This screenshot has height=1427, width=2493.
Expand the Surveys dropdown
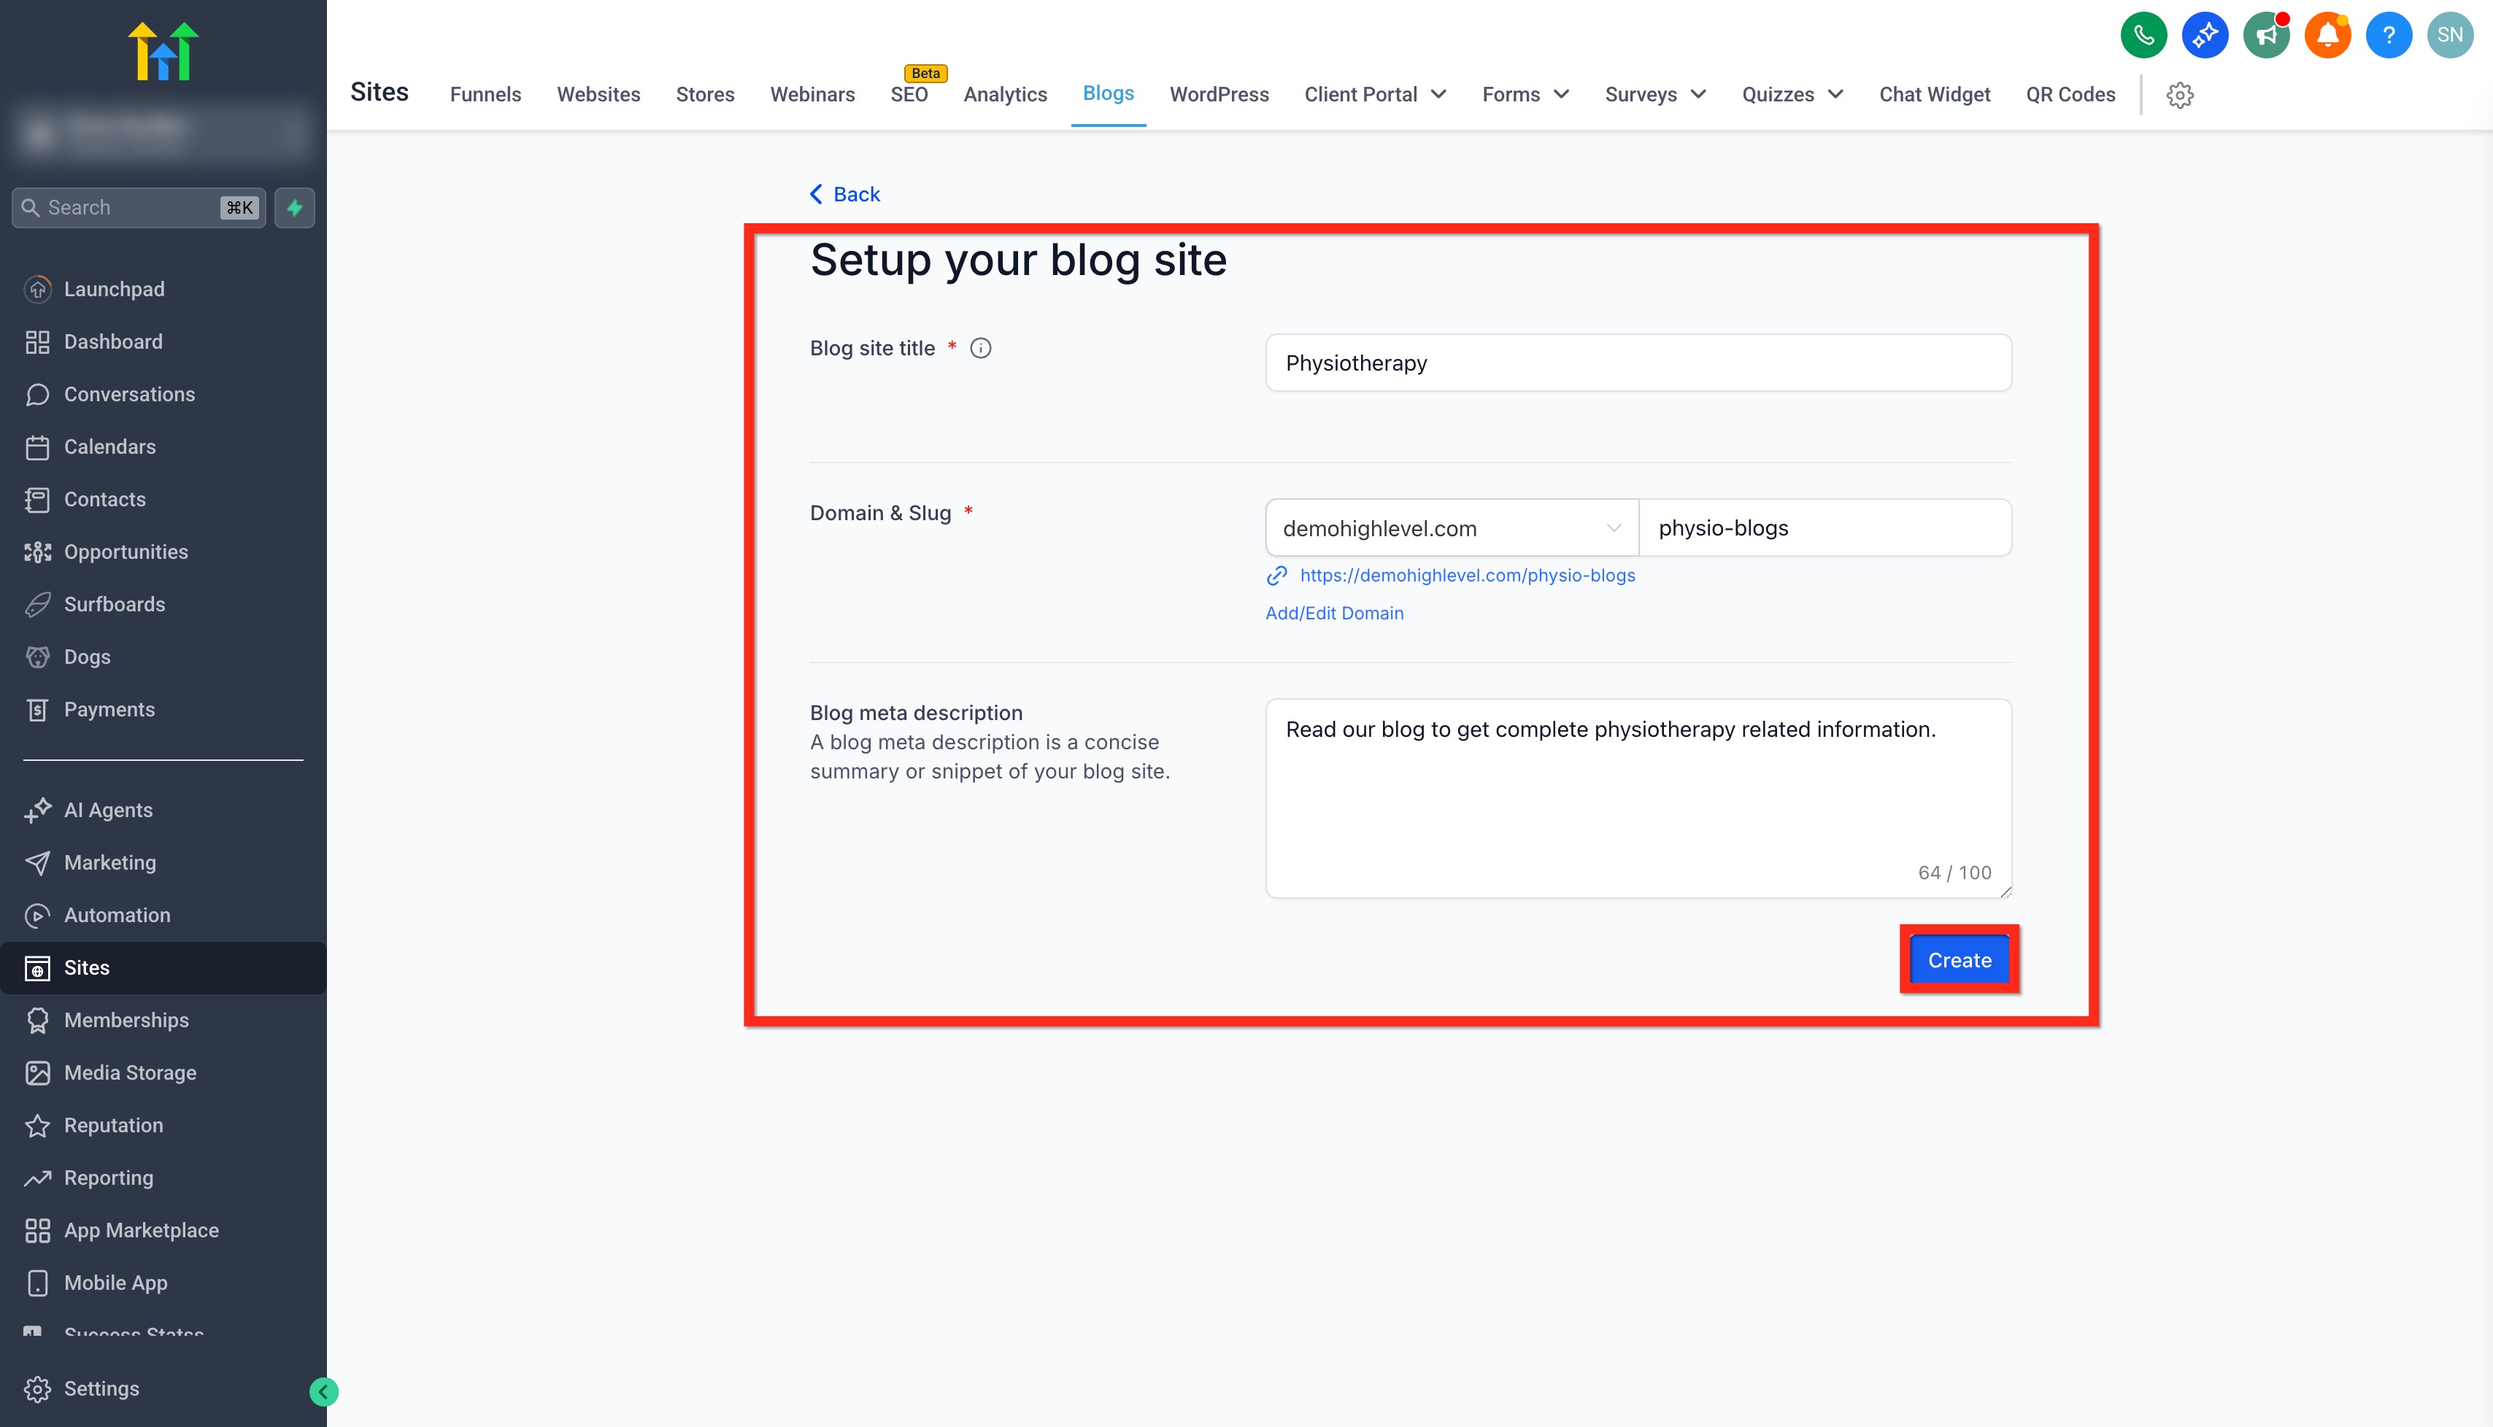tap(1654, 95)
